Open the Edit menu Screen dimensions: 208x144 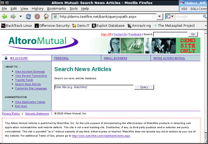click(x=14, y=9)
